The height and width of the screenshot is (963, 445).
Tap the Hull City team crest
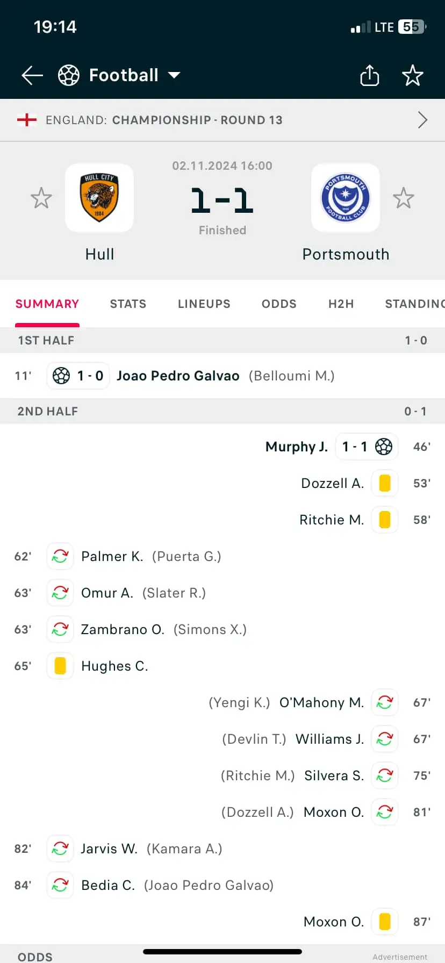[99, 197]
